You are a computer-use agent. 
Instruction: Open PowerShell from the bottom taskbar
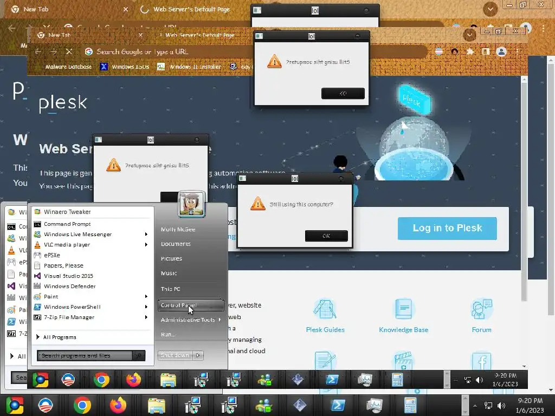point(337,405)
